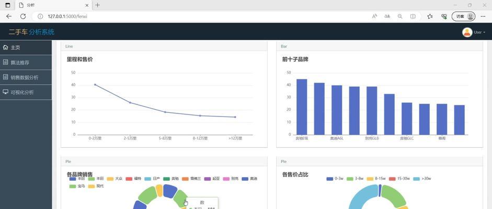The image size is (492, 209).
Task: Toggle 日产 legend in brand pie
Action: pos(152,179)
